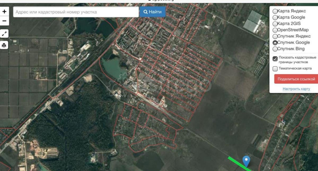The image size is (318, 171).
Task: Open the Настроить карту link
Action: point(296,89)
